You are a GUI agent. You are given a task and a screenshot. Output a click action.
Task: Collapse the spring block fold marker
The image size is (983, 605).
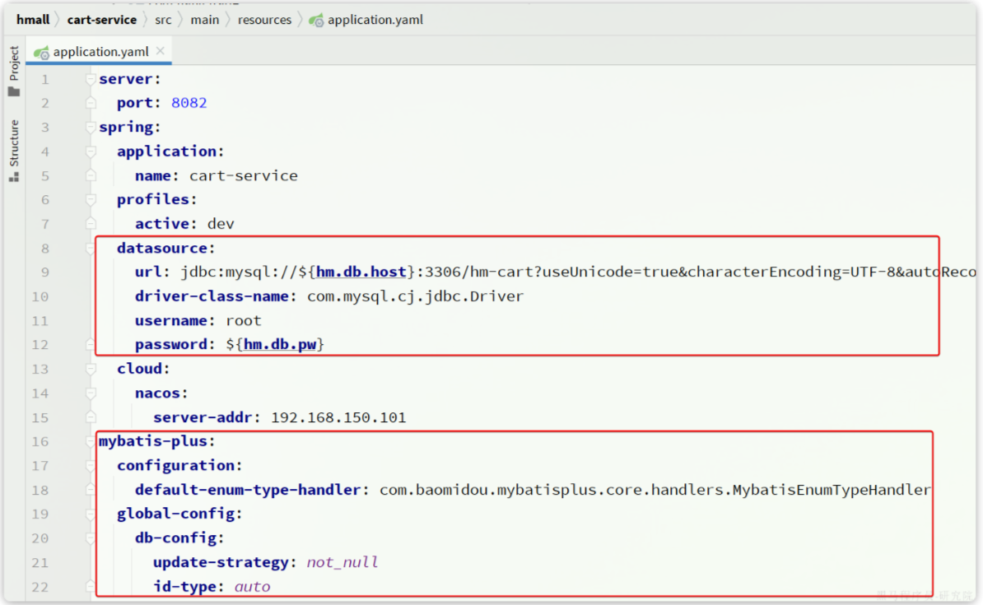tap(91, 128)
